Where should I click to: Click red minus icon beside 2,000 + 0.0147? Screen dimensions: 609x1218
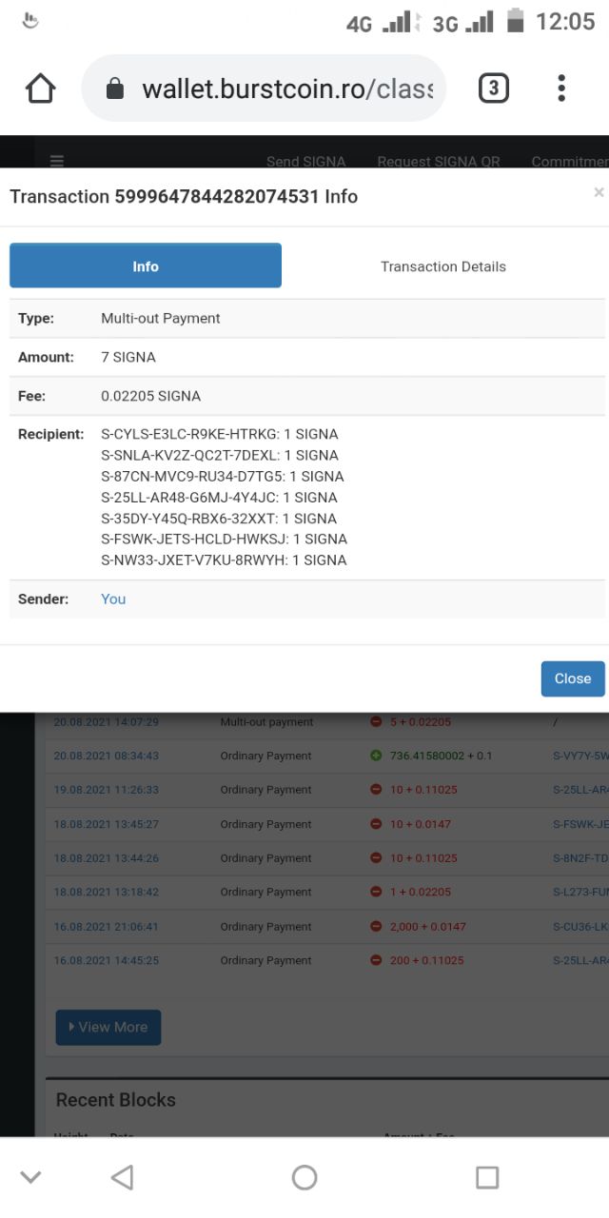point(376,927)
